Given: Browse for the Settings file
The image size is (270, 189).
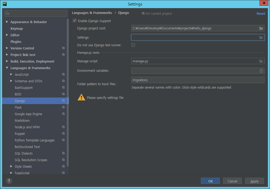Looking at the screenshot, I should click(x=261, y=37).
